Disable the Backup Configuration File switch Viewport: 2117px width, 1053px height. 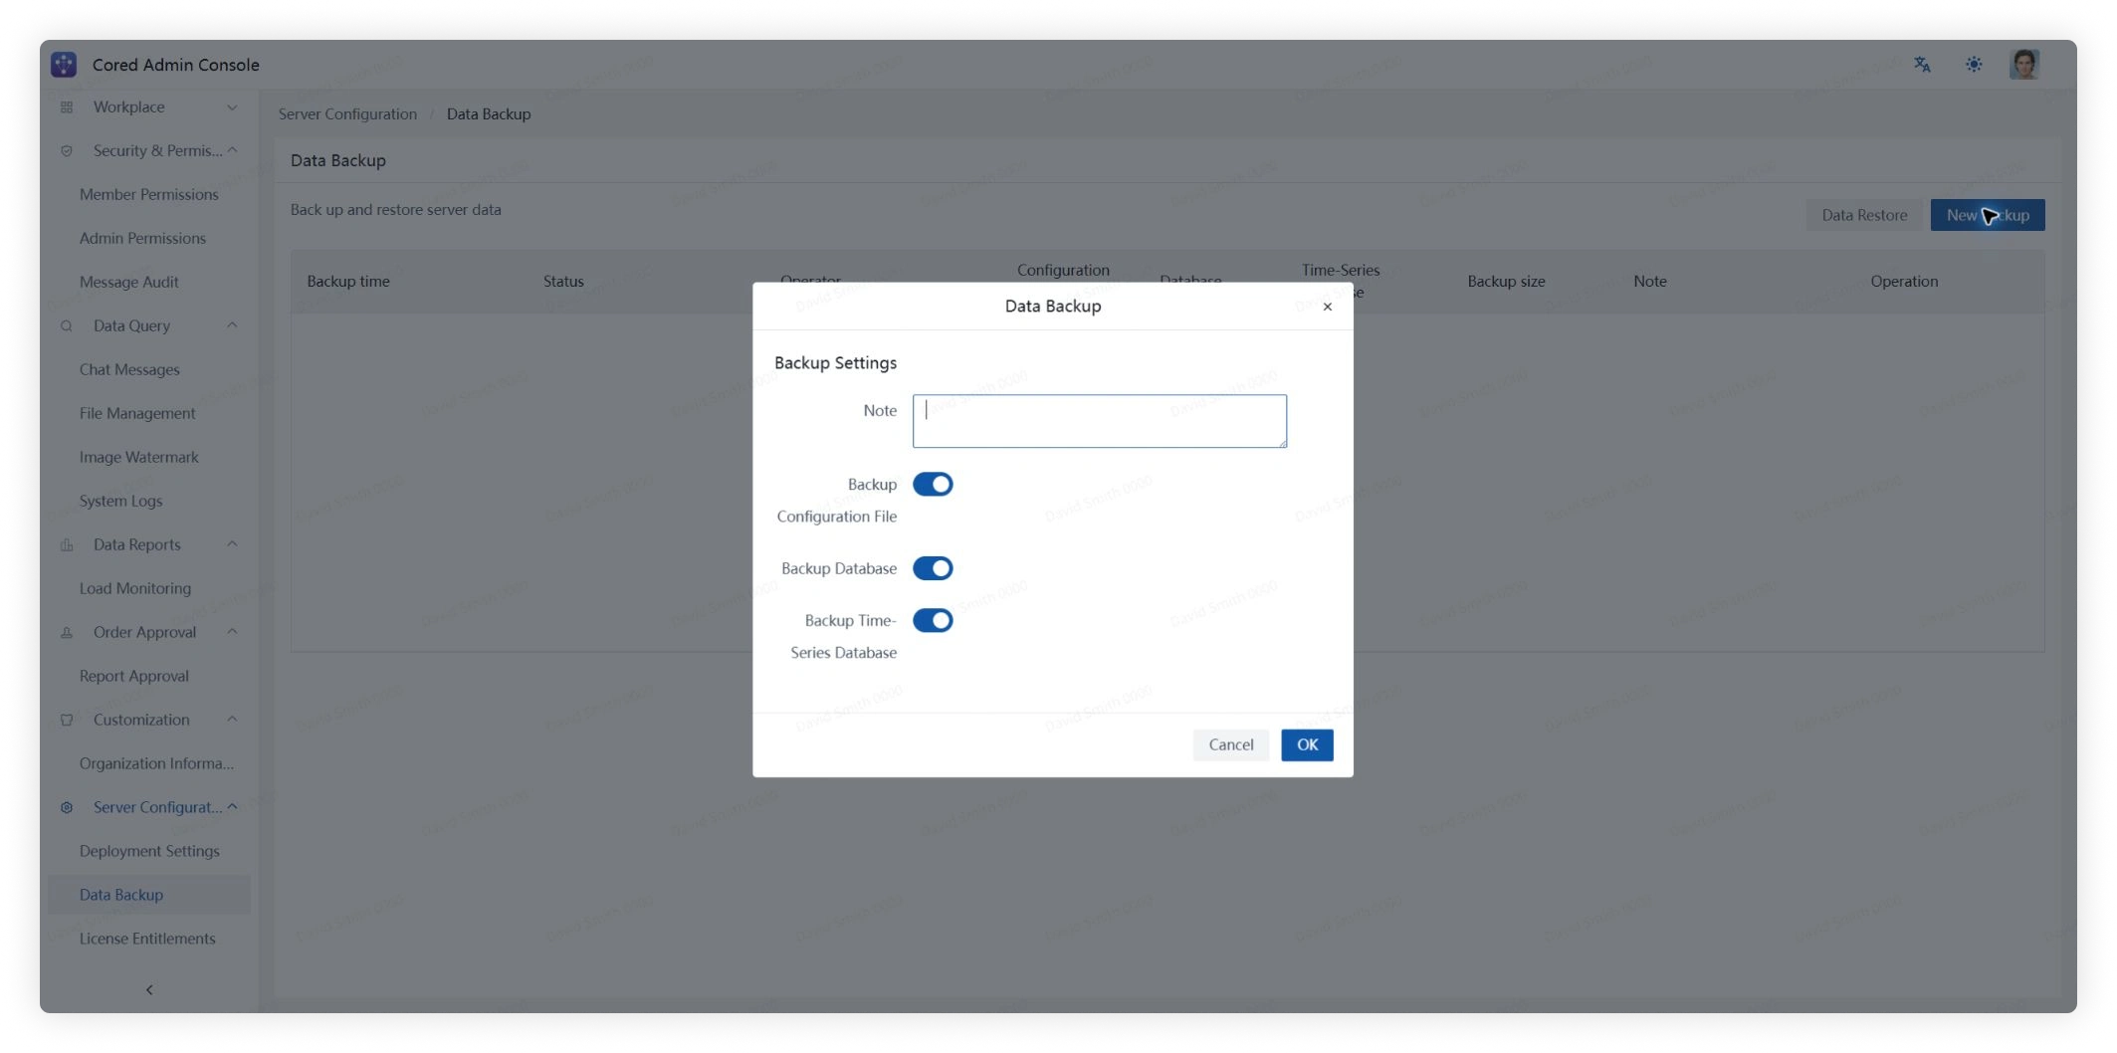(933, 485)
